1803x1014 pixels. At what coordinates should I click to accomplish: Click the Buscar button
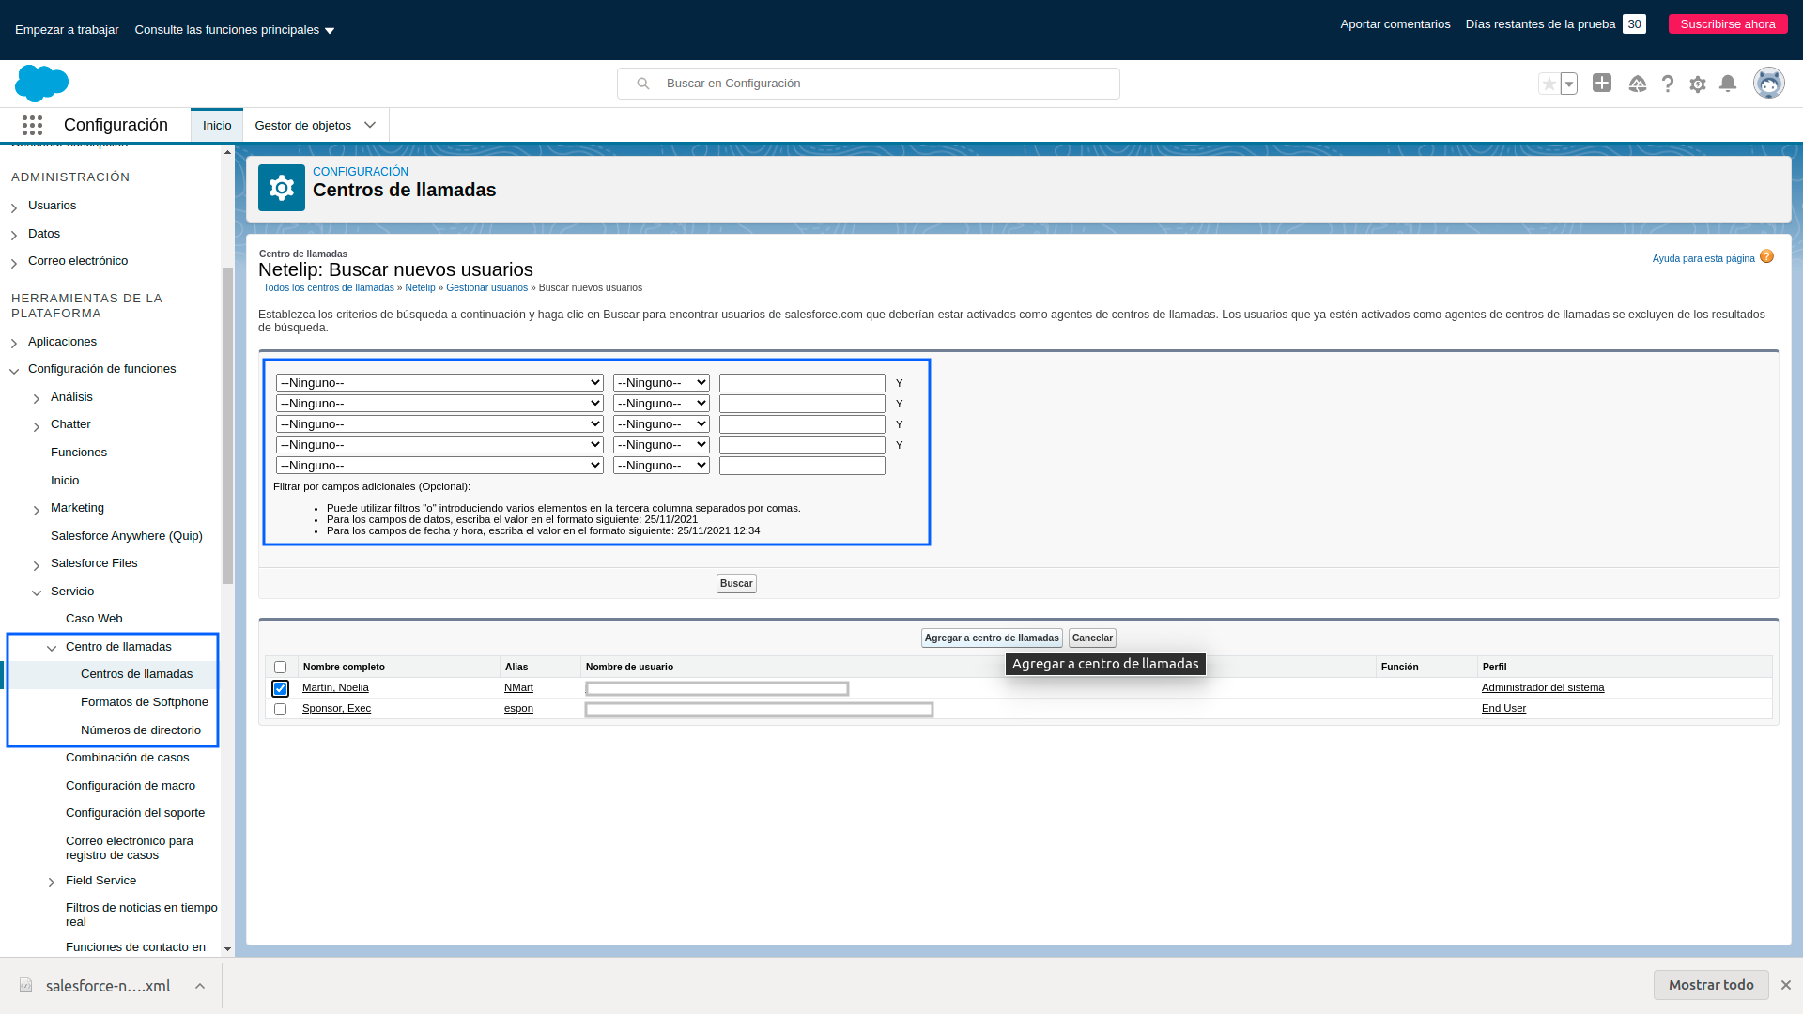point(735,582)
